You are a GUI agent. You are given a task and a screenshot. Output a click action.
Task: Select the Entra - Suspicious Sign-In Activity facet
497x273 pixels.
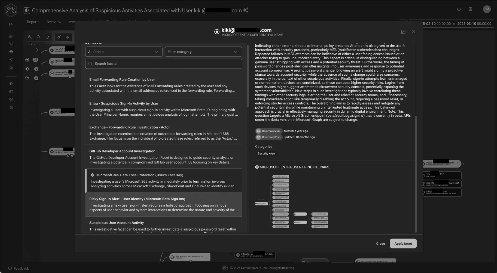(x=164, y=109)
